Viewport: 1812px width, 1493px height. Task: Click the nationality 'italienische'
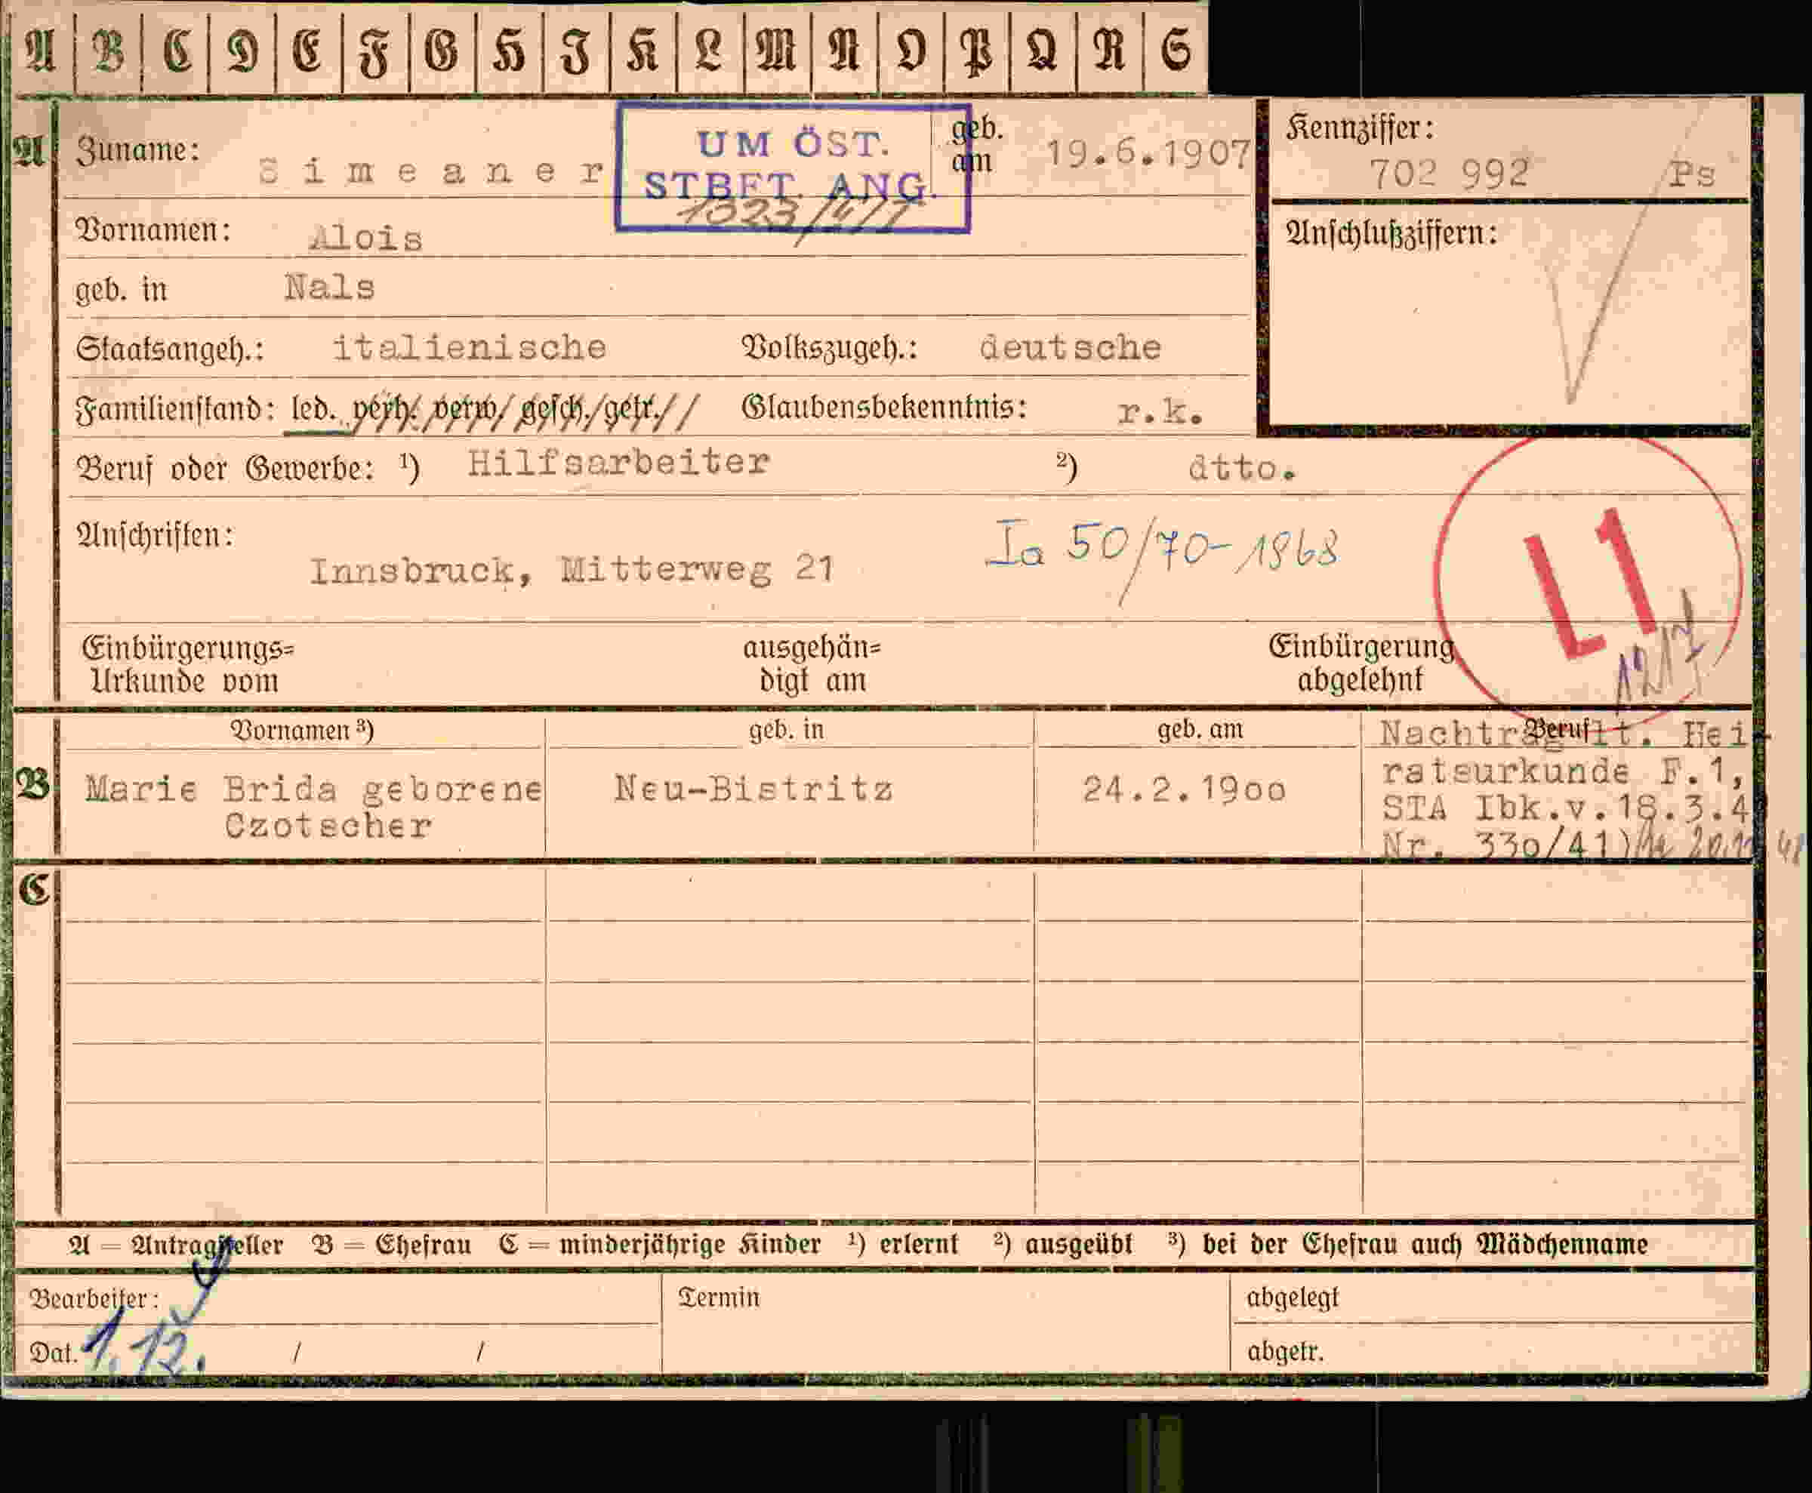click(x=470, y=346)
